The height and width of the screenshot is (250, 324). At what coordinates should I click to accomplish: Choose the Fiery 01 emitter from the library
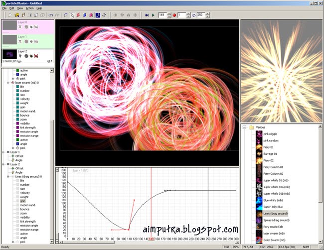coord(268,147)
